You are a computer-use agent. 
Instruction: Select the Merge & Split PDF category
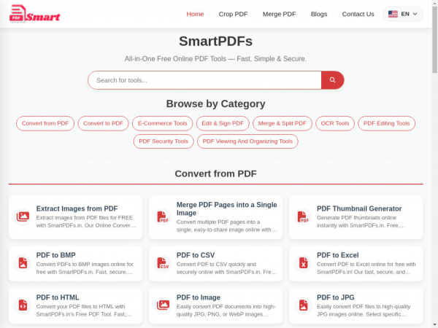pos(282,123)
